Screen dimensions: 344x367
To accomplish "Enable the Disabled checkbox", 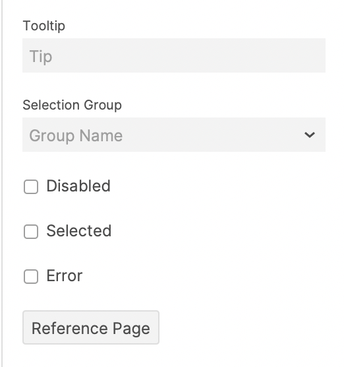I will click(31, 187).
